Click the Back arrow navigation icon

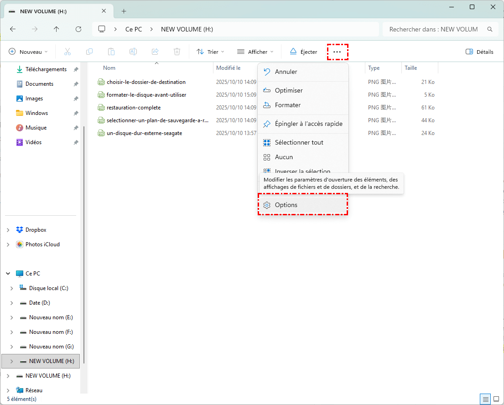(x=13, y=29)
